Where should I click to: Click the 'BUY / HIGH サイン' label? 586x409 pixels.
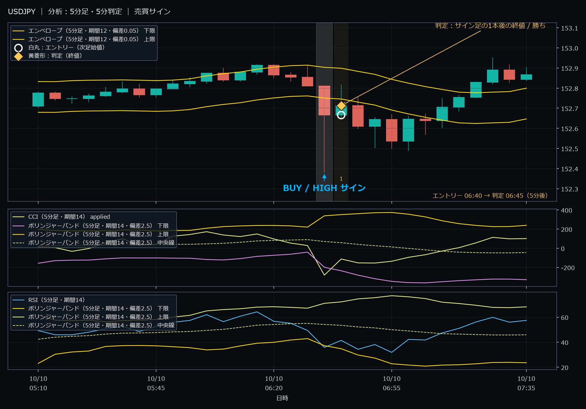coord(324,188)
